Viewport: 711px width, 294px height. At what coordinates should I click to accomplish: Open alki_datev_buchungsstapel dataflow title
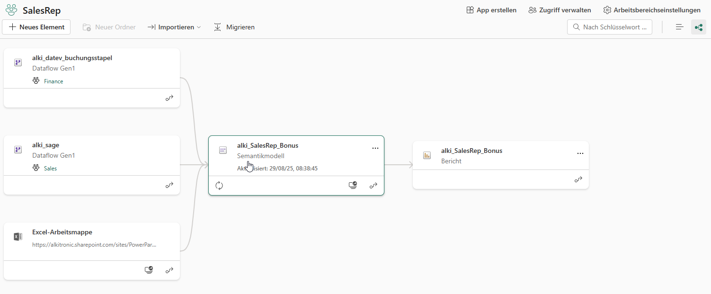[x=72, y=58]
